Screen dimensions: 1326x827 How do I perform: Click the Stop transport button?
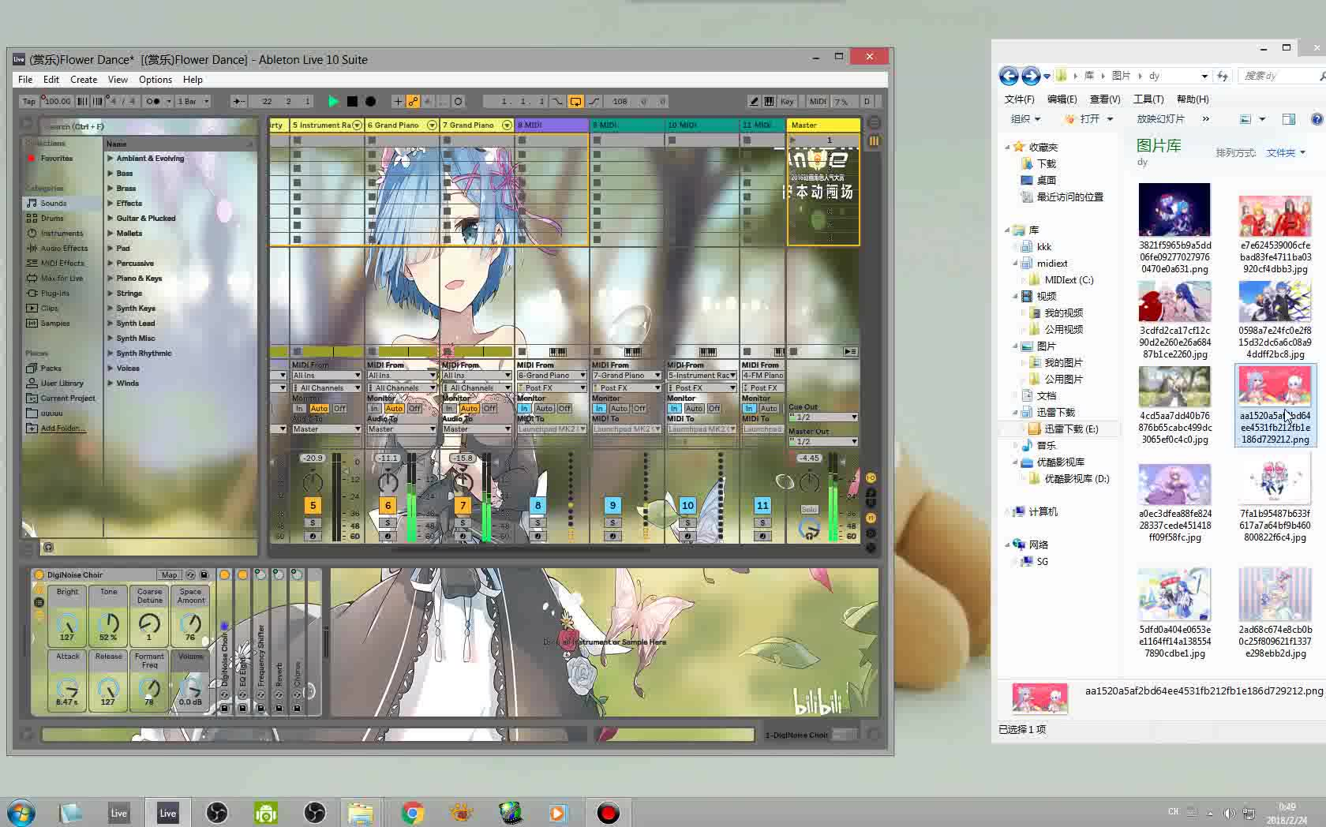click(352, 101)
